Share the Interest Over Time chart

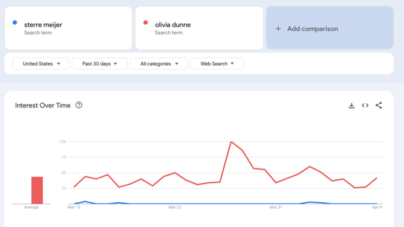click(x=379, y=106)
